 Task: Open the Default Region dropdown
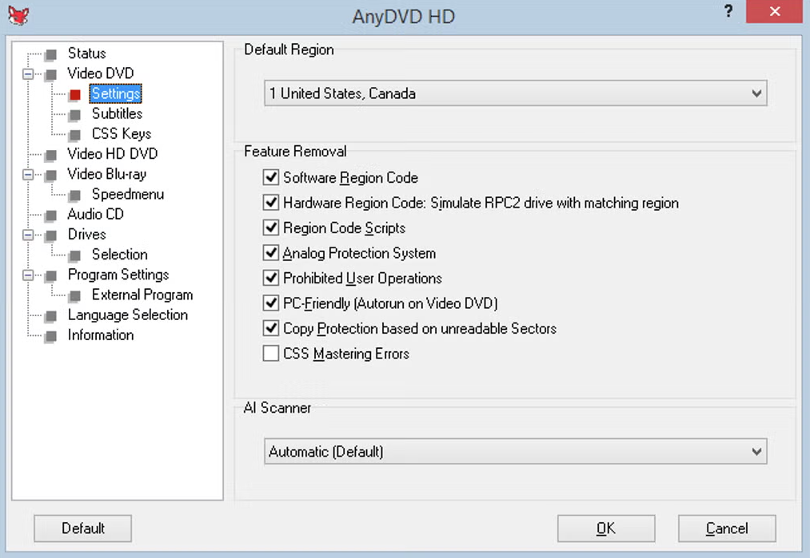[x=756, y=93]
